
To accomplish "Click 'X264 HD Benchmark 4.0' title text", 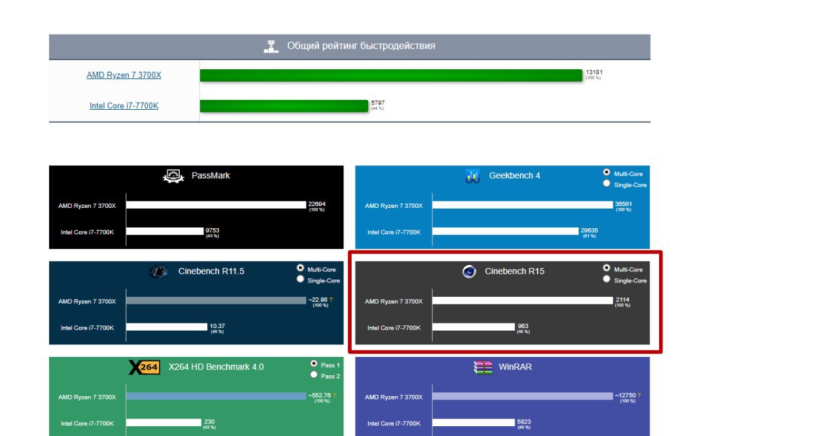I will (216, 366).
